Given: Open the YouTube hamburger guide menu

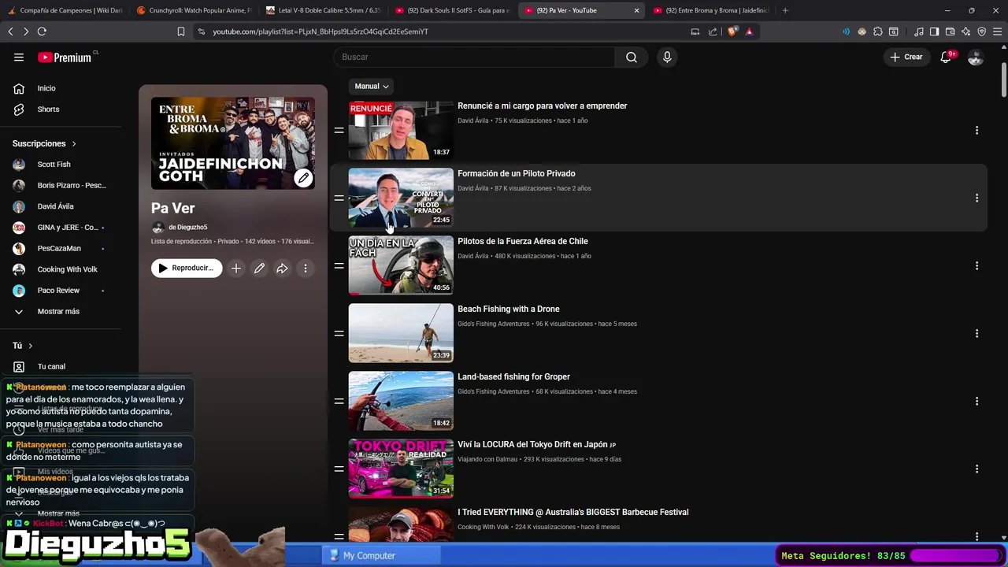Looking at the screenshot, I should pos(19,57).
